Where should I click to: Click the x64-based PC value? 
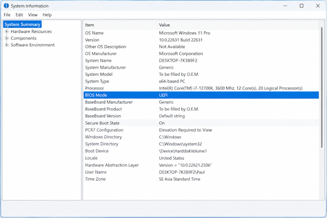tap(172, 81)
